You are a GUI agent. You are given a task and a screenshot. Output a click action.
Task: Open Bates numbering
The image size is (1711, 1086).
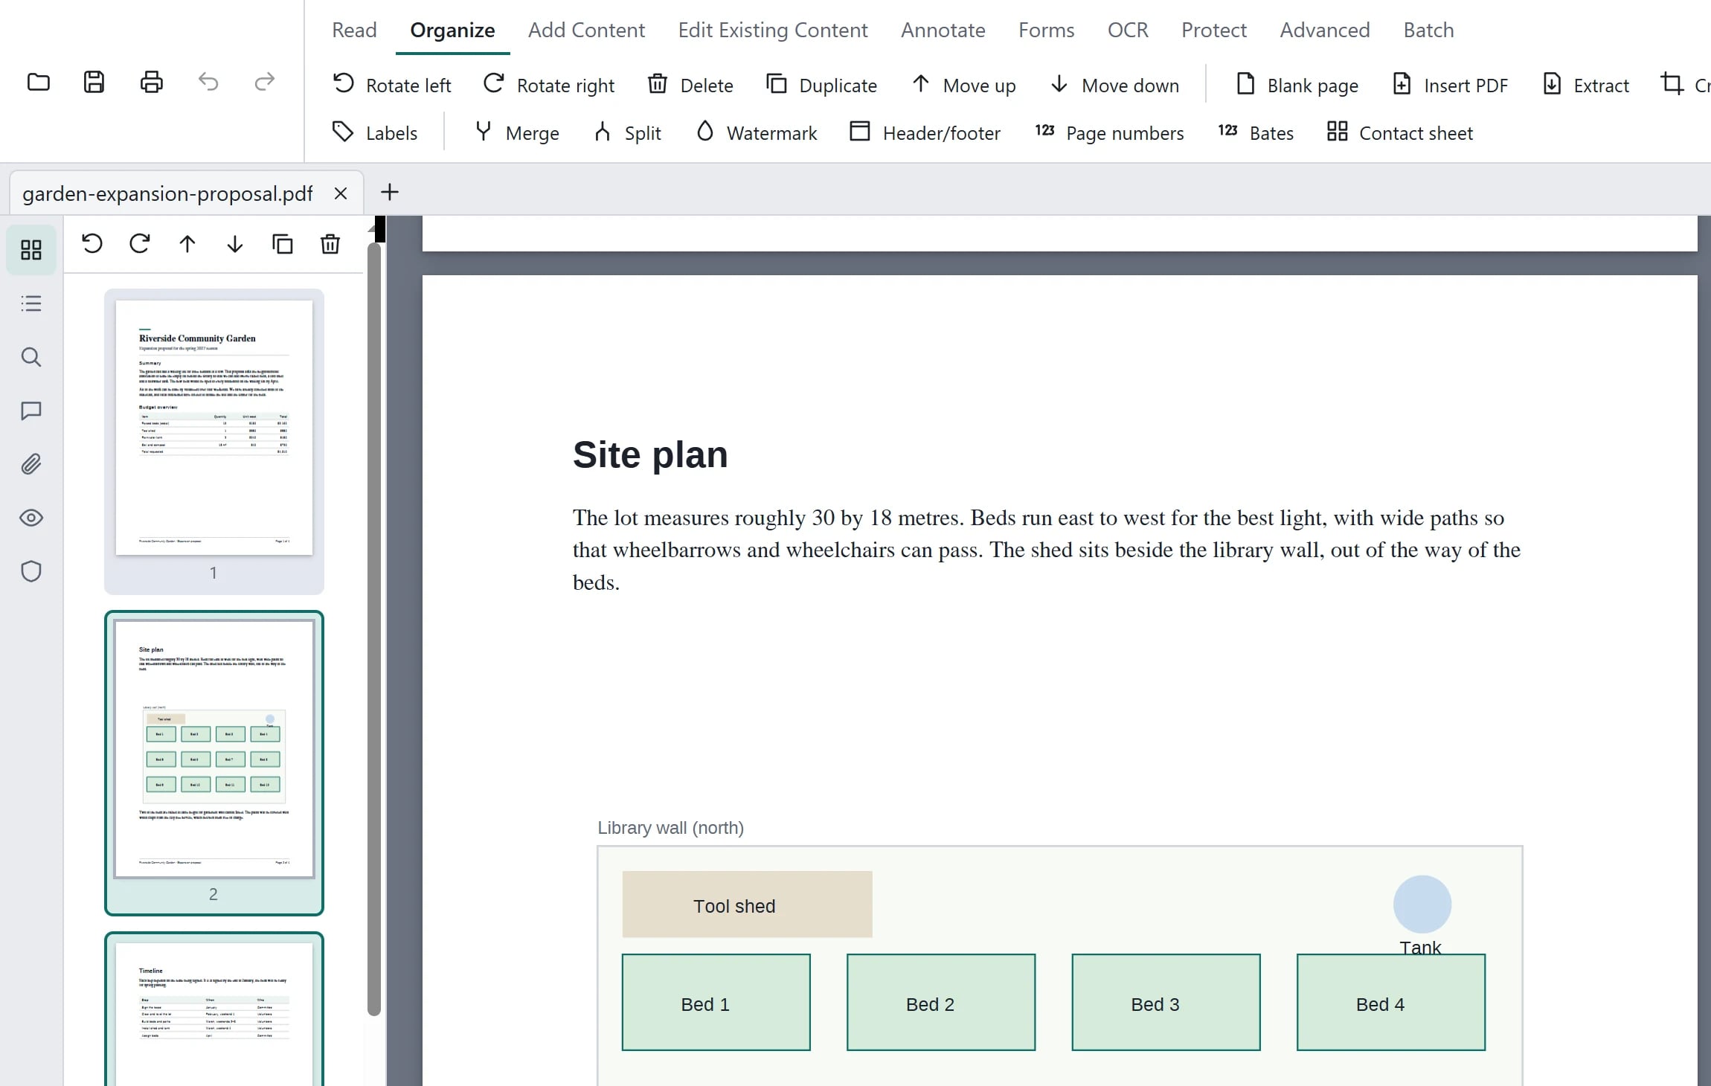(1255, 132)
